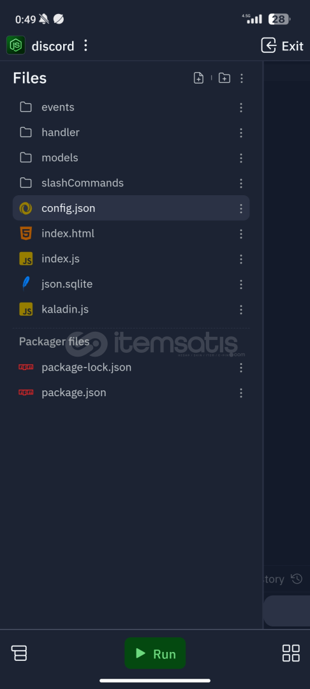Expand the slashCommands folder
The height and width of the screenshot is (689, 310).
(131, 183)
